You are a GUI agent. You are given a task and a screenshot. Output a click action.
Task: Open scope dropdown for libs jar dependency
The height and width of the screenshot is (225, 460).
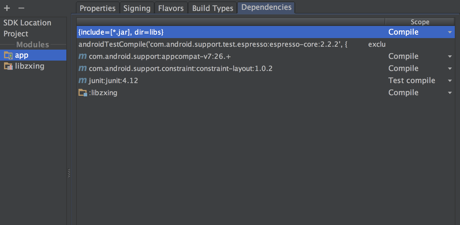pyautogui.click(x=450, y=32)
